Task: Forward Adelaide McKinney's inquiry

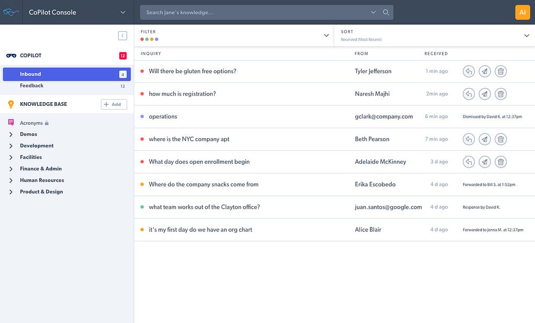Action: point(485,162)
